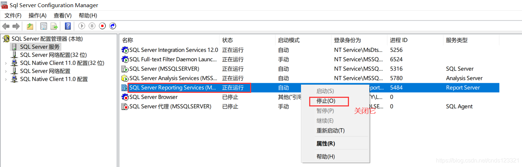Select SQL Server 配置管理器 (本地) root label
Screen dimensions: 522x167
[x=47, y=39]
